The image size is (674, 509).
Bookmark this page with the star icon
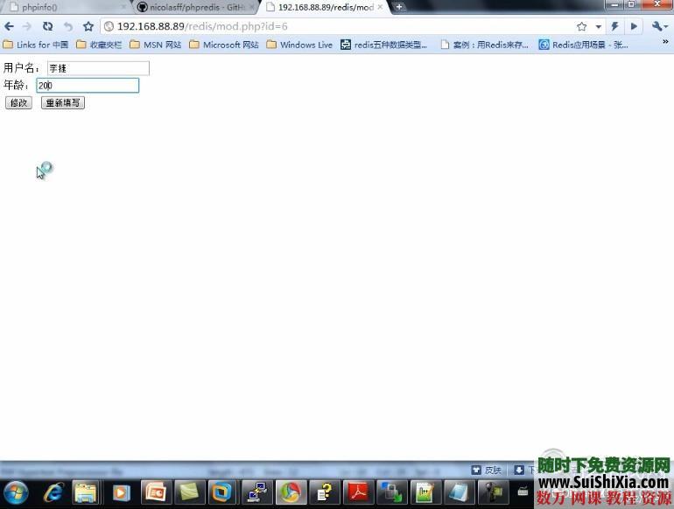pos(581,26)
